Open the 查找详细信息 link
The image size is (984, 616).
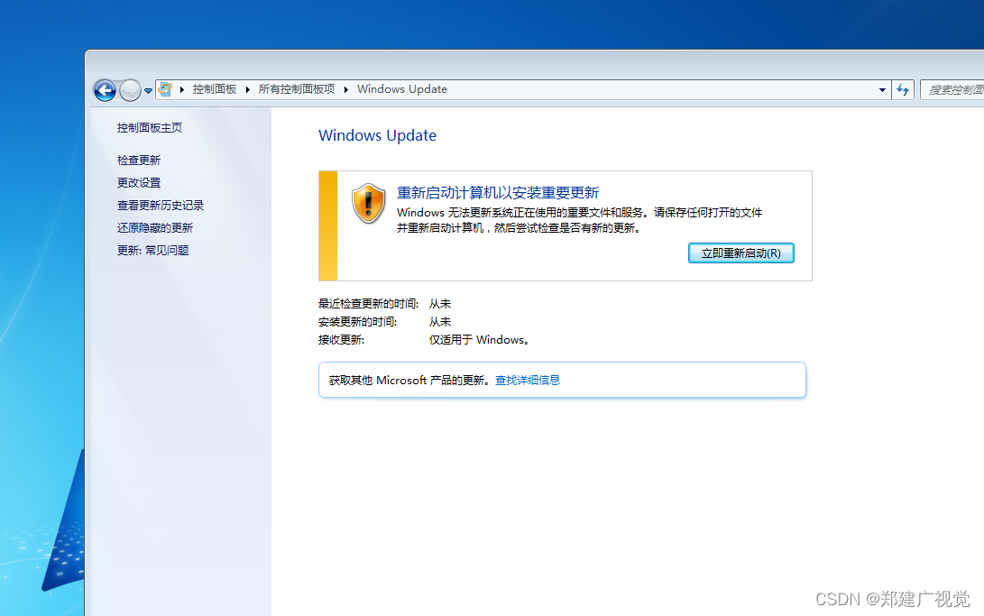(x=528, y=380)
